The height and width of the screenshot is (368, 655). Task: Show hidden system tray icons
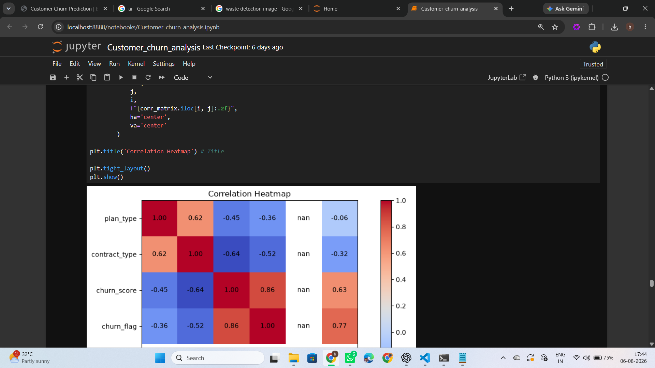pyautogui.click(x=503, y=358)
